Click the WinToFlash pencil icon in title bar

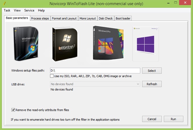[5, 3]
